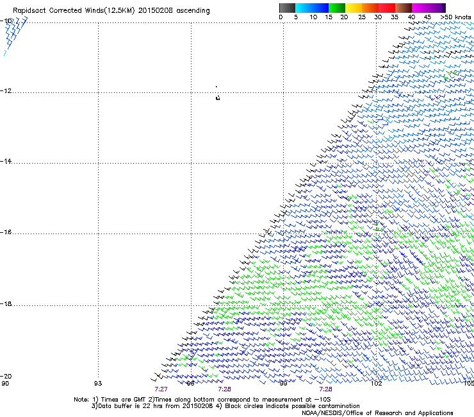
Task: Select the orange 25-30 knots color swatch
Action: point(370,8)
